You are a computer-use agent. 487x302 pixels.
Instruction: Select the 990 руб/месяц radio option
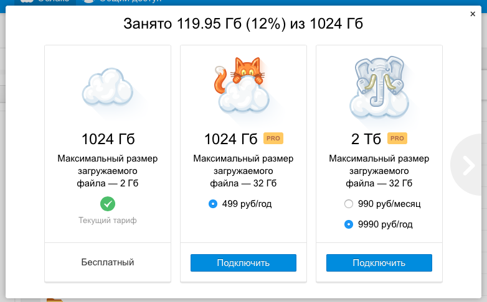(x=349, y=204)
